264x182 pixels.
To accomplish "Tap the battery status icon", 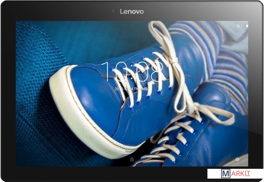I will coord(247,26).
